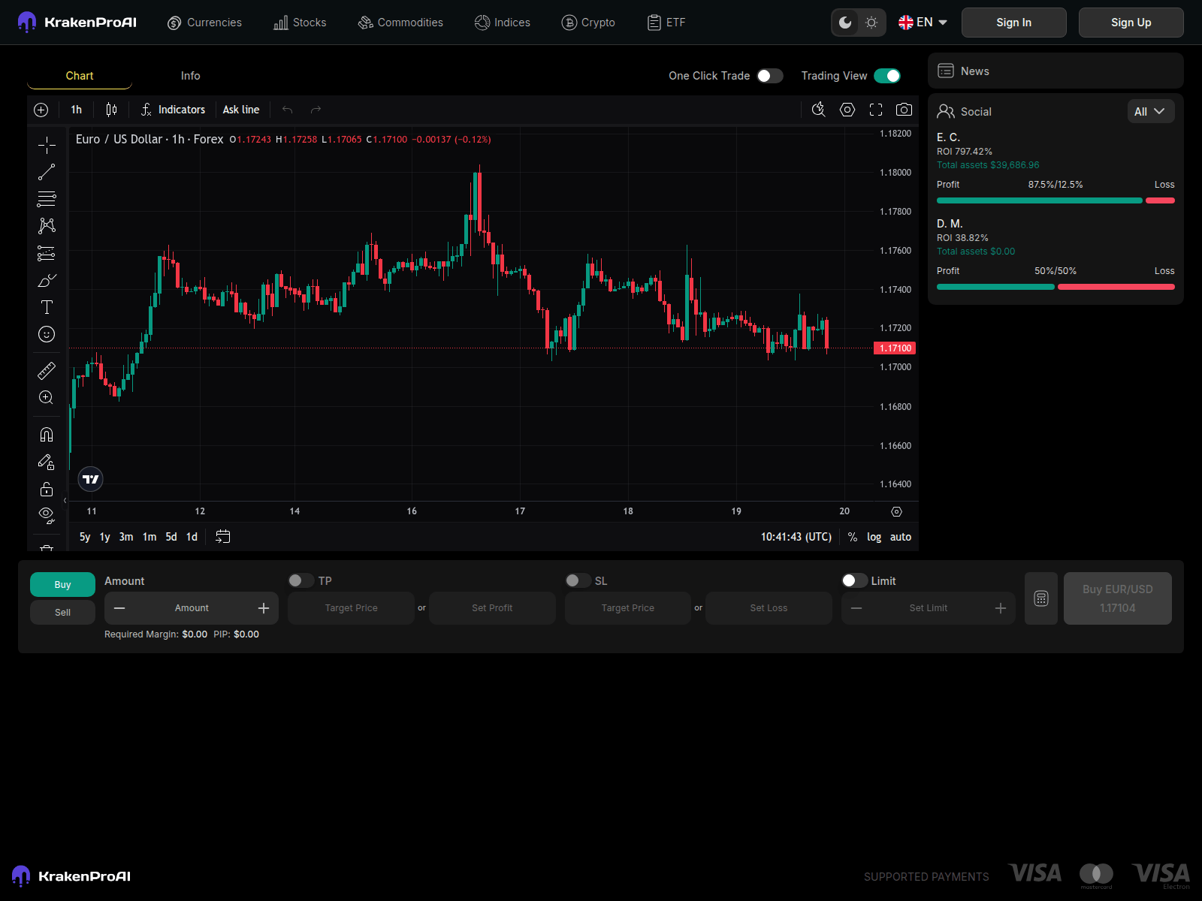The image size is (1202, 901).
Task: Open the trade calculator icon
Action: click(x=1041, y=598)
